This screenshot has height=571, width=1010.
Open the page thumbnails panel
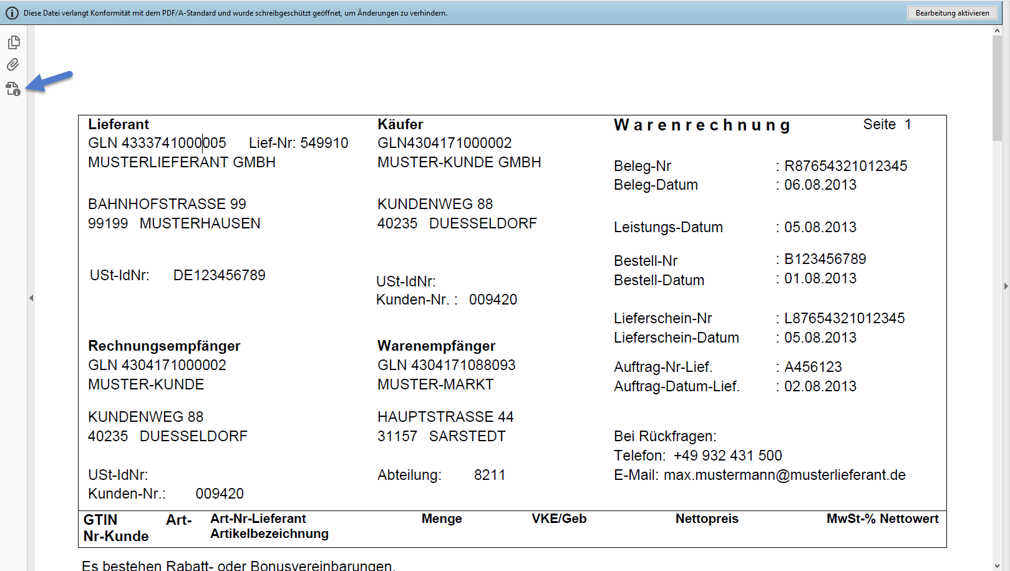[x=14, y=42]
